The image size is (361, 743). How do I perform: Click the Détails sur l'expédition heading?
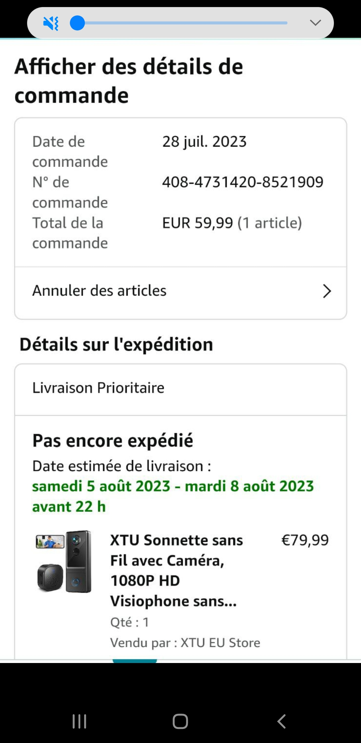(116, 345)
